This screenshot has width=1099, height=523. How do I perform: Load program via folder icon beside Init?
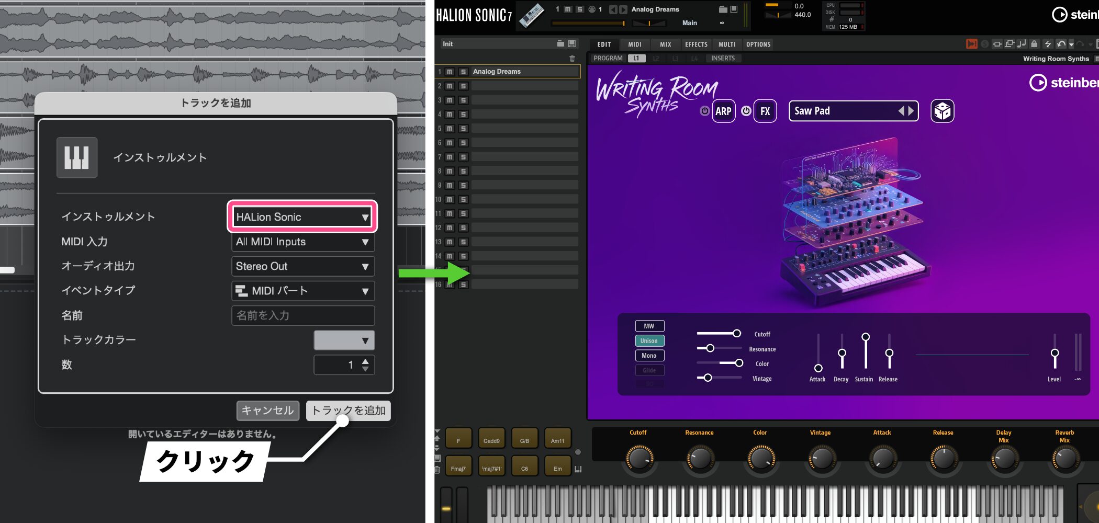click(560, 44)
